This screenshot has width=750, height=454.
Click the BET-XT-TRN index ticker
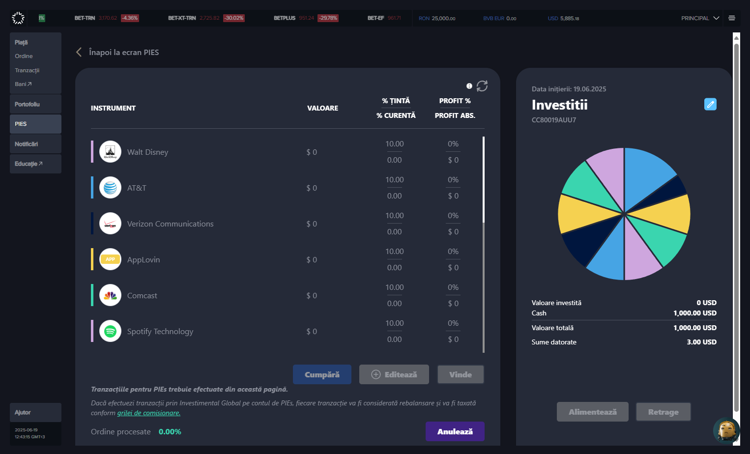(206, 18)
